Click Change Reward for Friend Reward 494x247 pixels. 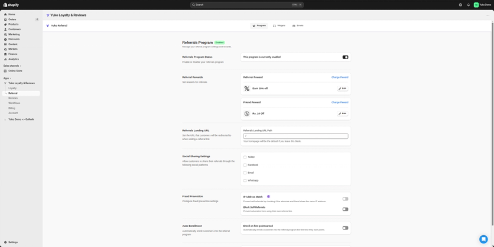[x=340, y=102]
